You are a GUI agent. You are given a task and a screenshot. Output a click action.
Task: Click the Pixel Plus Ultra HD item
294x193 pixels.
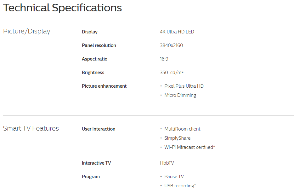tap(184, 86)
